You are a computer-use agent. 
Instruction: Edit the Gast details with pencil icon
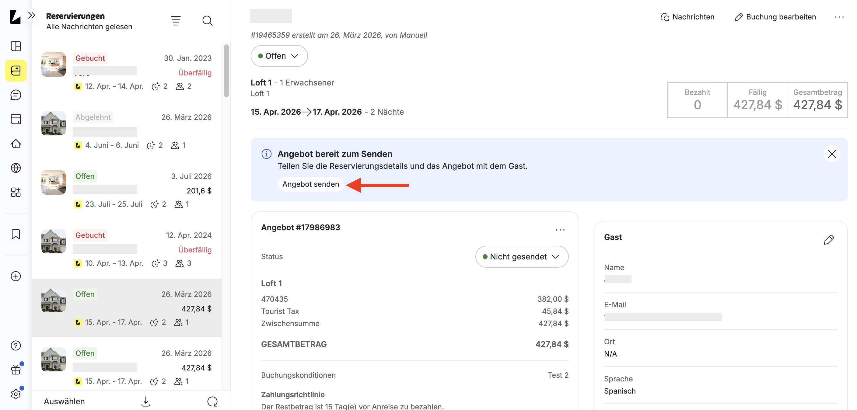(829, 239)
